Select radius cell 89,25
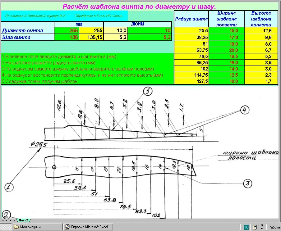 (191, 62)
